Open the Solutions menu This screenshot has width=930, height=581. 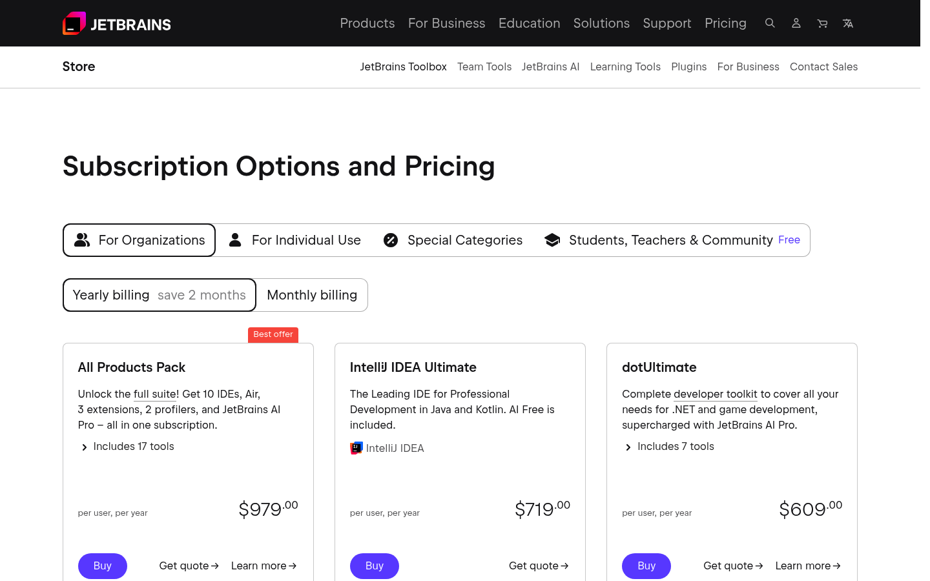[x=601, y=23]
